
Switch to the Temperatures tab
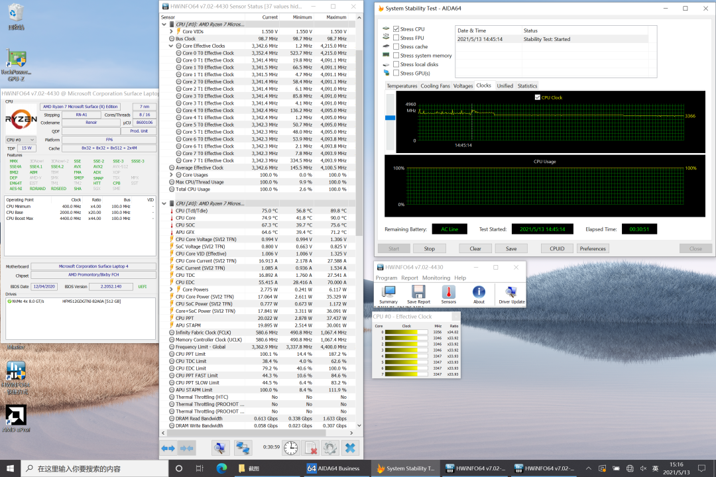[x=402, y=85]
